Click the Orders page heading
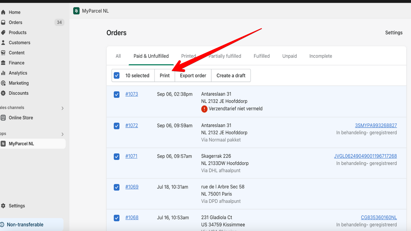The width and height of the screenshot is (411, 231). click(117, 33)
